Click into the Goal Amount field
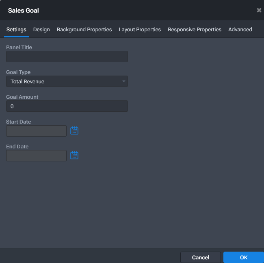This screenshot has height=263, width=264. (67, 106)
